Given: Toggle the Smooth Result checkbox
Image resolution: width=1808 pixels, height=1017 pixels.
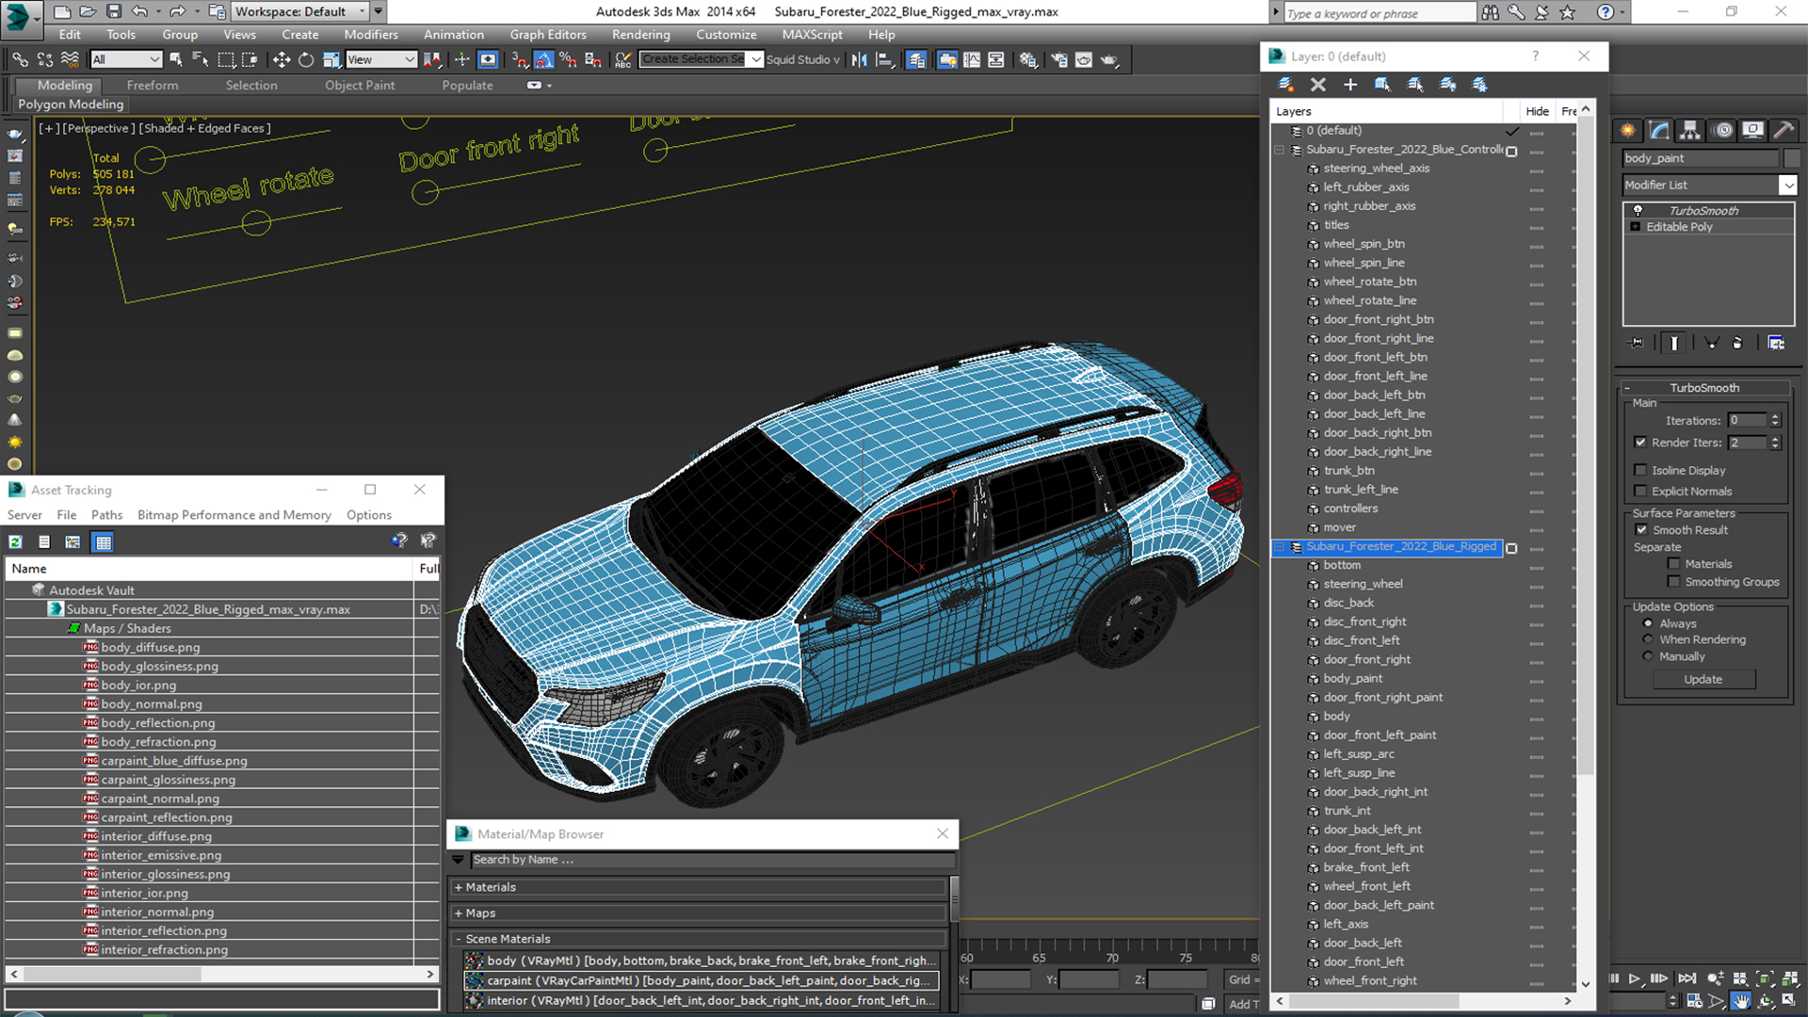Looking at the screenshot, I should (x=1641, y=530).
